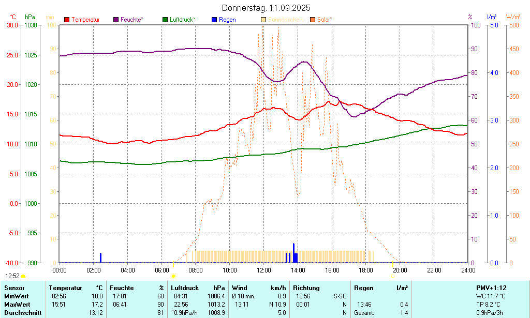Image resolution: width=530 pixels, height=318 pixels.
Task: Click the 100 percent humidity axis value
Action: (476, 25)
